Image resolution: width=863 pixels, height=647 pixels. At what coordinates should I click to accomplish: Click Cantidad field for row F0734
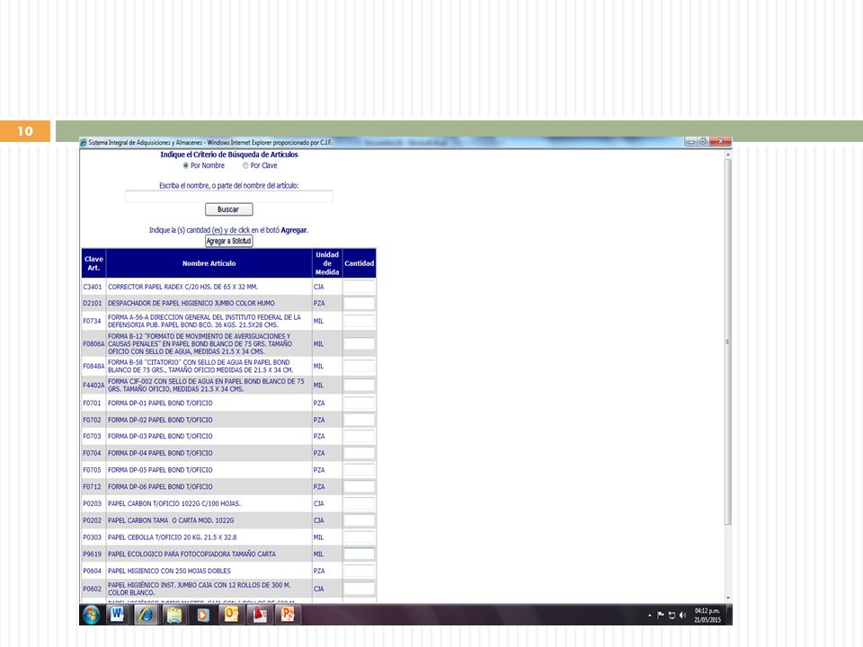[359, 321]
